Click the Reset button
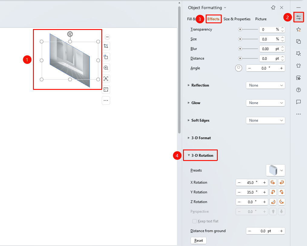The image size is (307, 246). tap(198, 241)
